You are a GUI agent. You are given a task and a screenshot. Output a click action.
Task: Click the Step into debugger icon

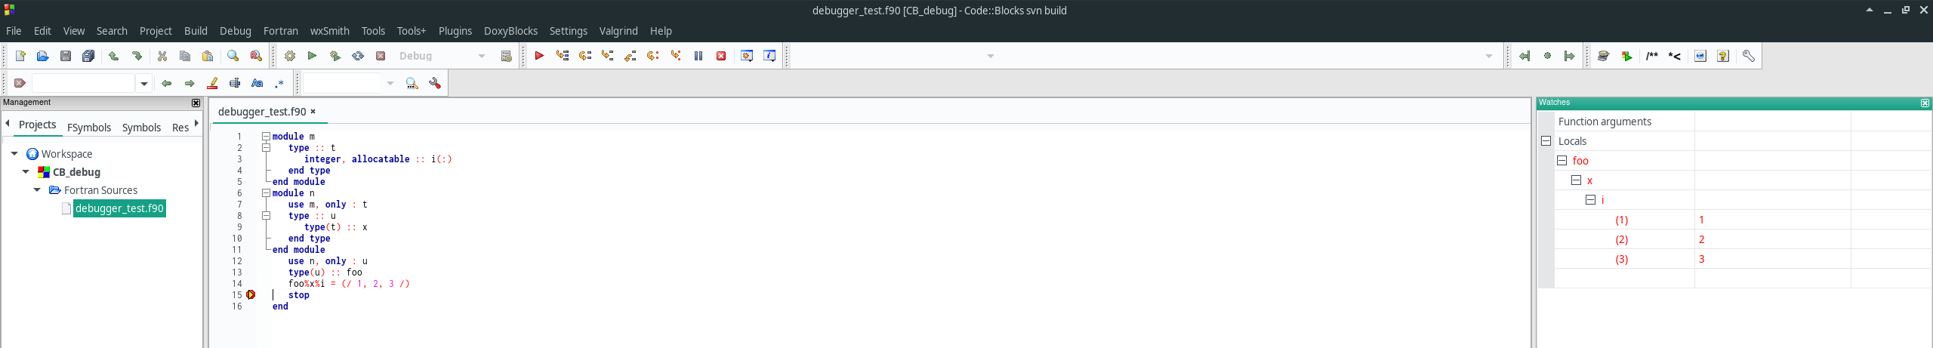[608, 56]
